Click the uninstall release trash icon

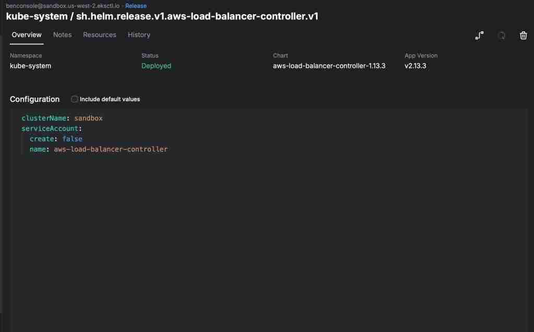click(x=523, y=35)
